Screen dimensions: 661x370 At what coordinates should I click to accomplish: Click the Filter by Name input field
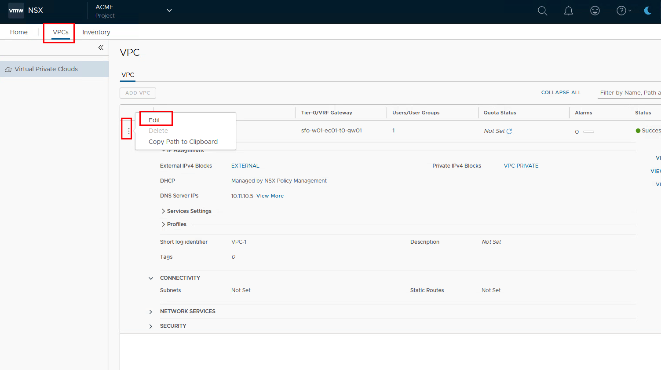click(x=629, y=93)
